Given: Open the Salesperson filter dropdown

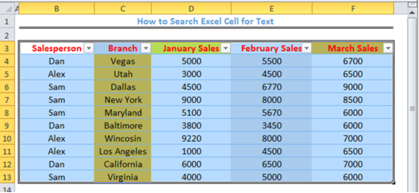Looking at the screenshot, I should 89,48.
